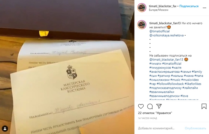Focus the add comment field
The height and width of the screenshot is (134, 209).
point(160,128)
